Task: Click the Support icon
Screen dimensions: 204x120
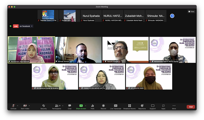Action: pos(153,107)
